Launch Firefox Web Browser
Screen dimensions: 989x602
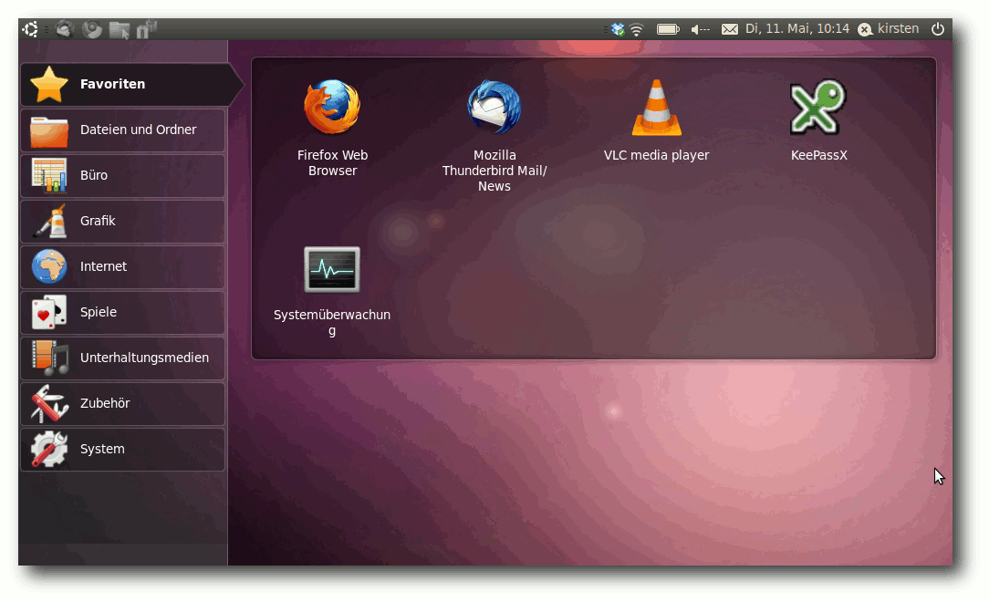[332, 128]
